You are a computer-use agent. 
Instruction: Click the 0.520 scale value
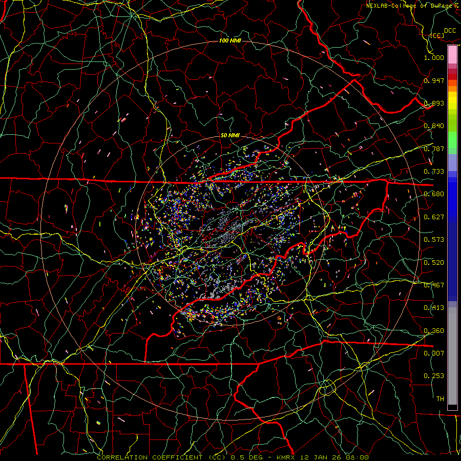pos(434,263)
